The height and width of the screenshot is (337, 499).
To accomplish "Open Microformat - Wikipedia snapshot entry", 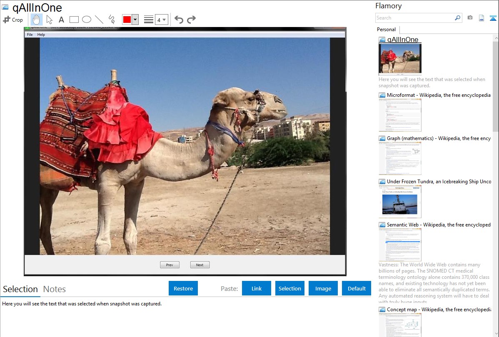I will (439, 95).
